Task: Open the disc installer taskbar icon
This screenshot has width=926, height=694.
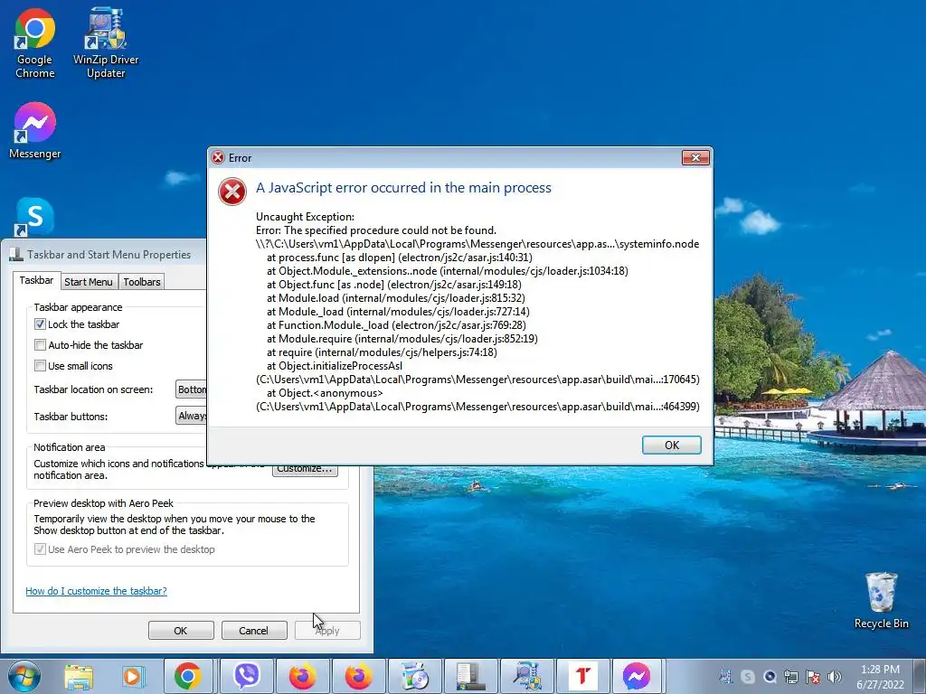Action: [x=415, y=676]
